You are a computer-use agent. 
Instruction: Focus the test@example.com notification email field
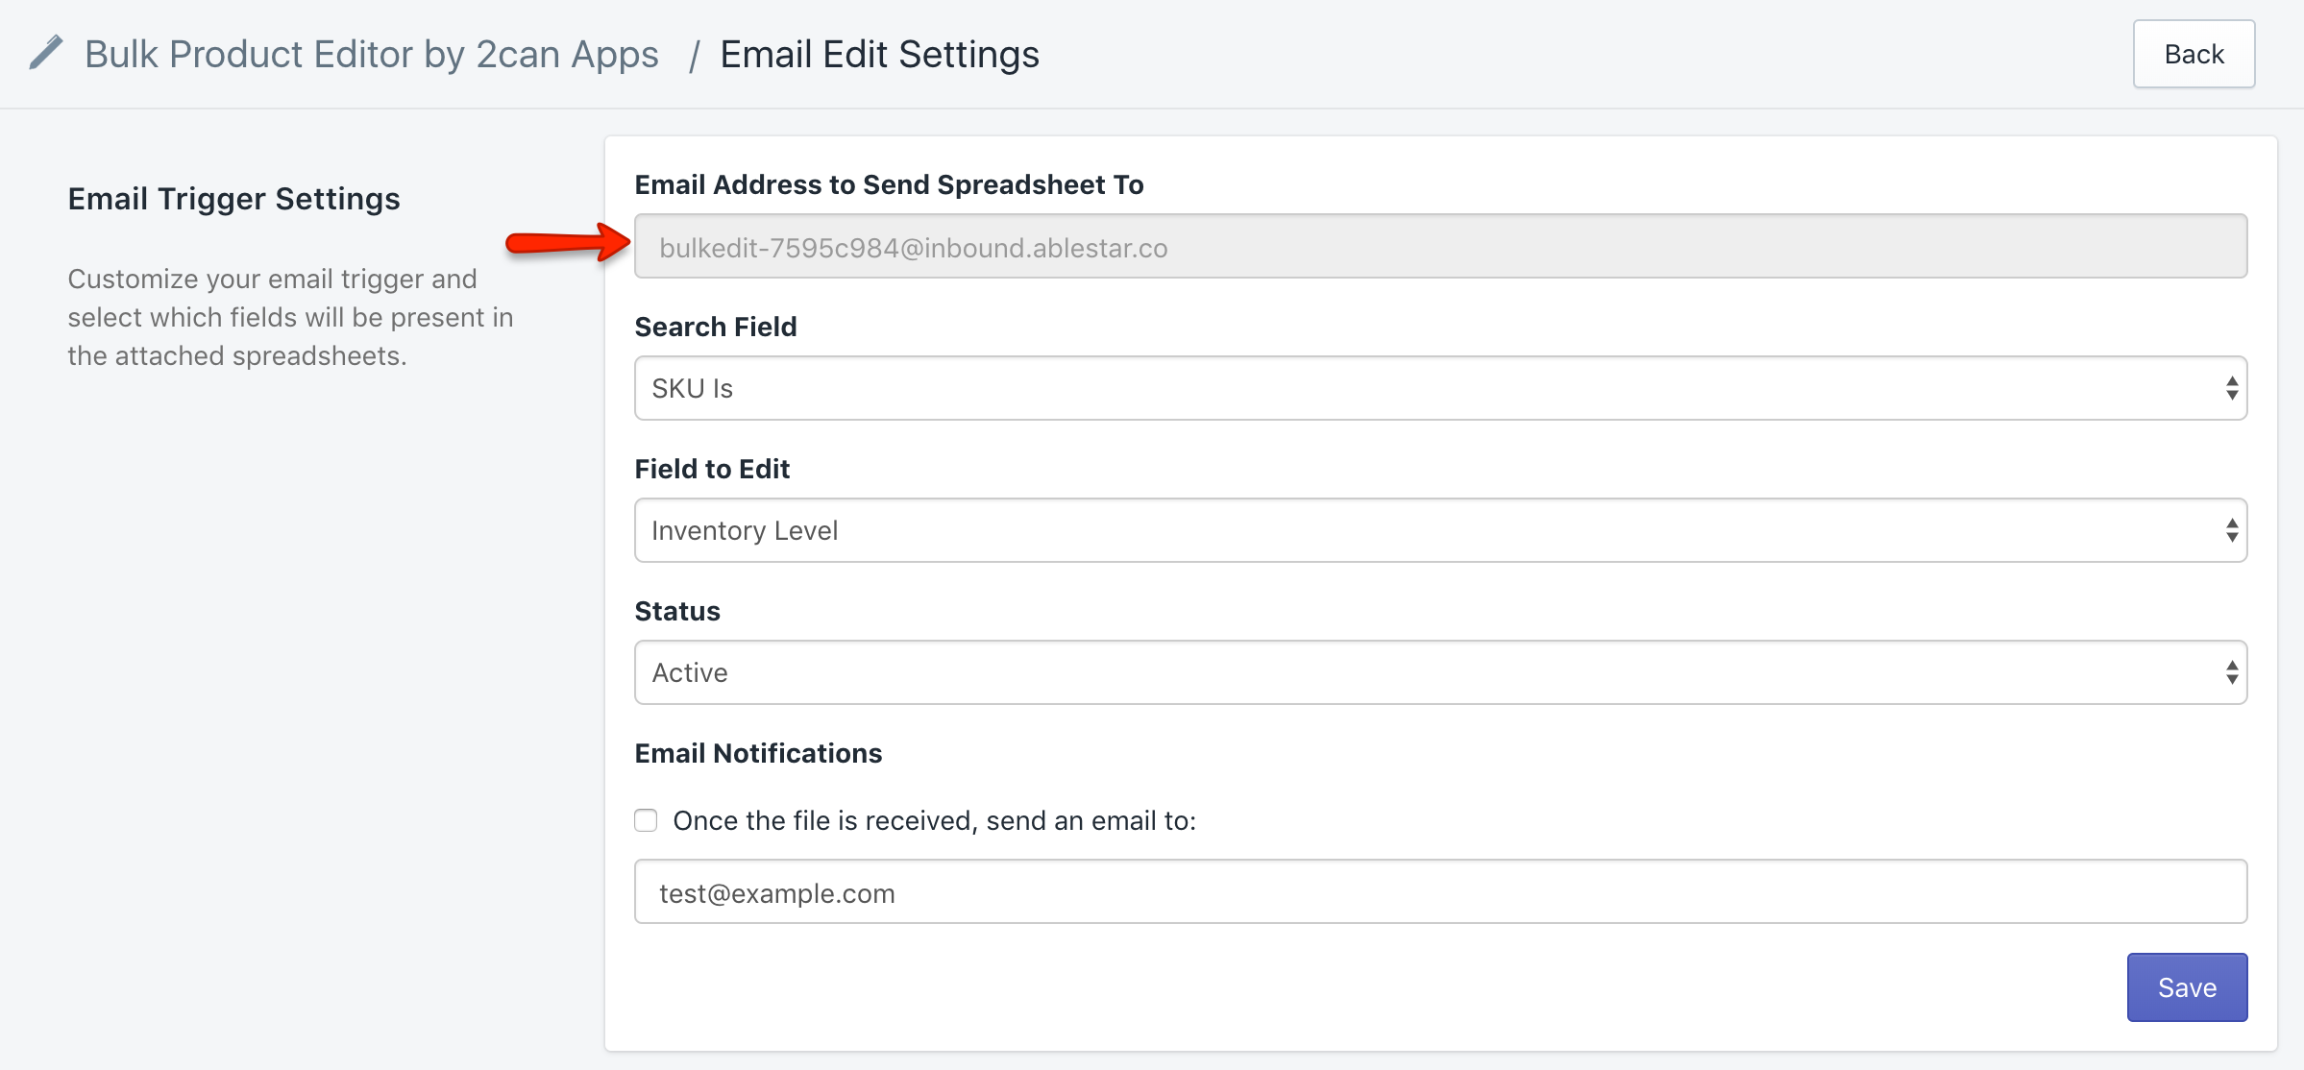[x=1439, y=892]
